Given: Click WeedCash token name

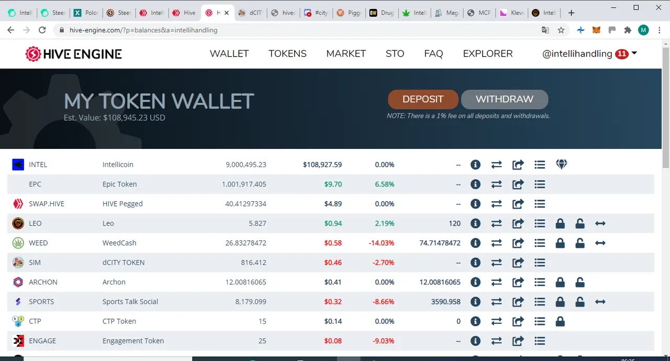Looking at the screenshot, I should pyautogui.click(x=119, y=243).
